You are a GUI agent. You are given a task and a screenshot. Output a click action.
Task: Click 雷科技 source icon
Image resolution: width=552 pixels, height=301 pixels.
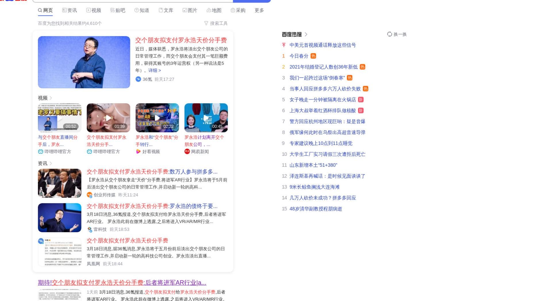[89, 229]
